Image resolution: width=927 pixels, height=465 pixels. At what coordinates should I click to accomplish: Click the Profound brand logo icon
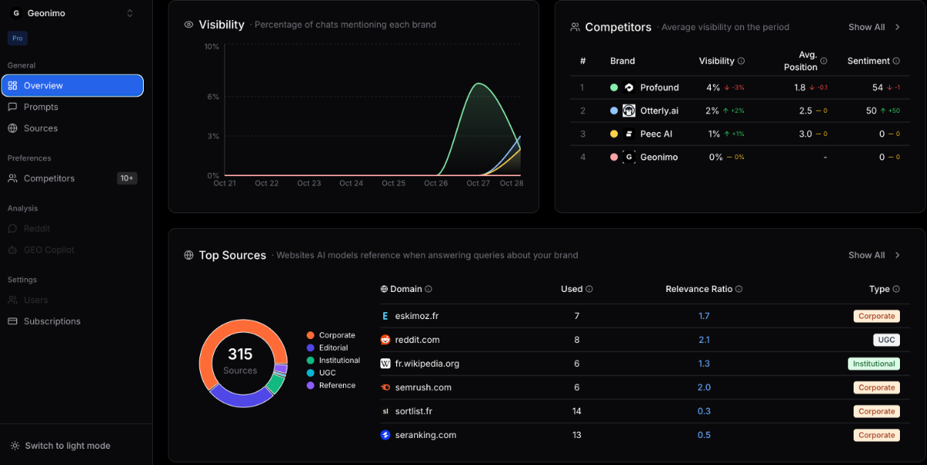click(x=629, y=87)
